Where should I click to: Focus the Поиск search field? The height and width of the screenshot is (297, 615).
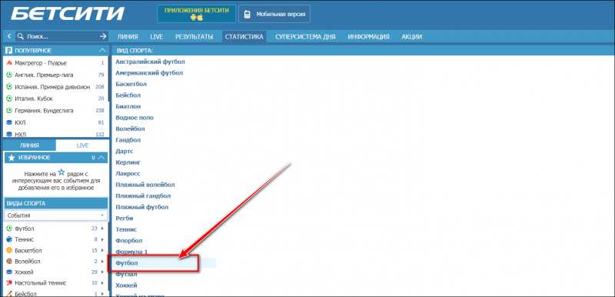tap(61, 36)
